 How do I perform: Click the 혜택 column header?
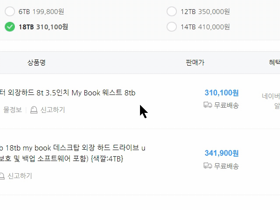pyautogui.click(x=274, y=63)
